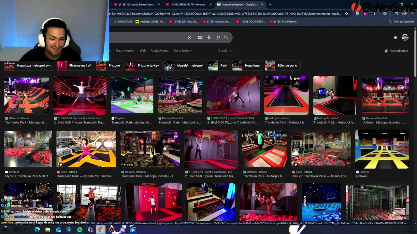This screenshot has height=234, width=417.
Task: Bookmark this page with the star icon
Action: [347, 14]
